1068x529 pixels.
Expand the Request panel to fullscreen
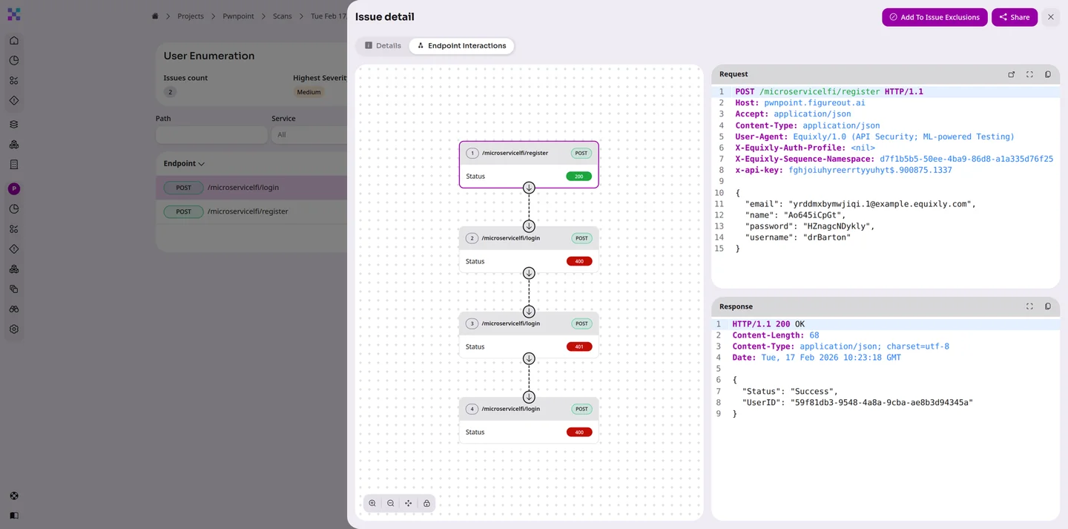pyautogui.click(x=1029, y=74)
